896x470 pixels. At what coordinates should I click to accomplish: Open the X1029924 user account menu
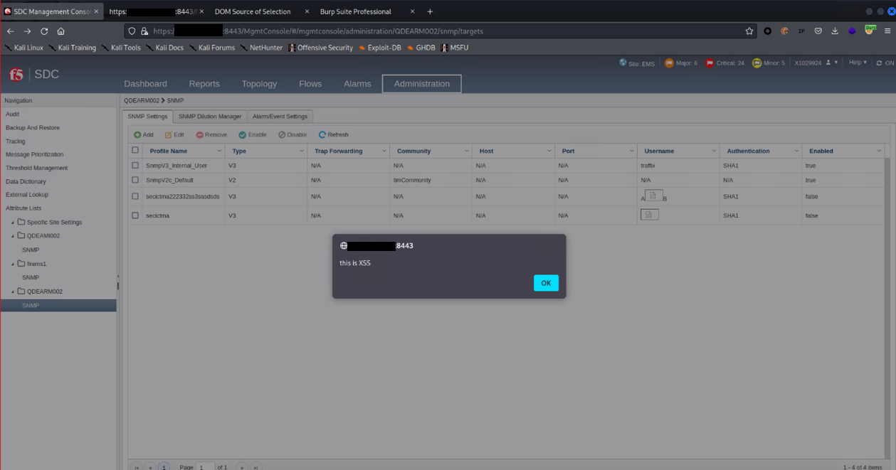tap(816, 63)
